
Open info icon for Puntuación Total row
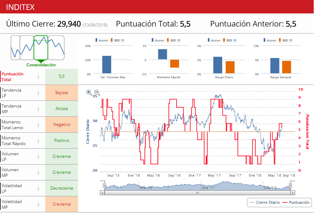click(38, 77)
